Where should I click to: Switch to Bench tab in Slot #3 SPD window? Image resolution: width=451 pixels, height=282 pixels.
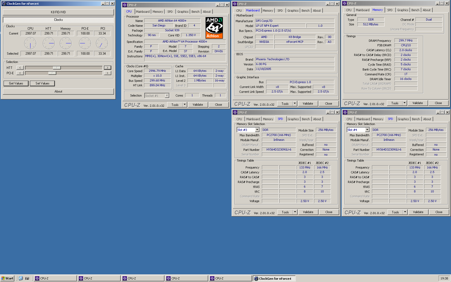[x=306, y=119]
